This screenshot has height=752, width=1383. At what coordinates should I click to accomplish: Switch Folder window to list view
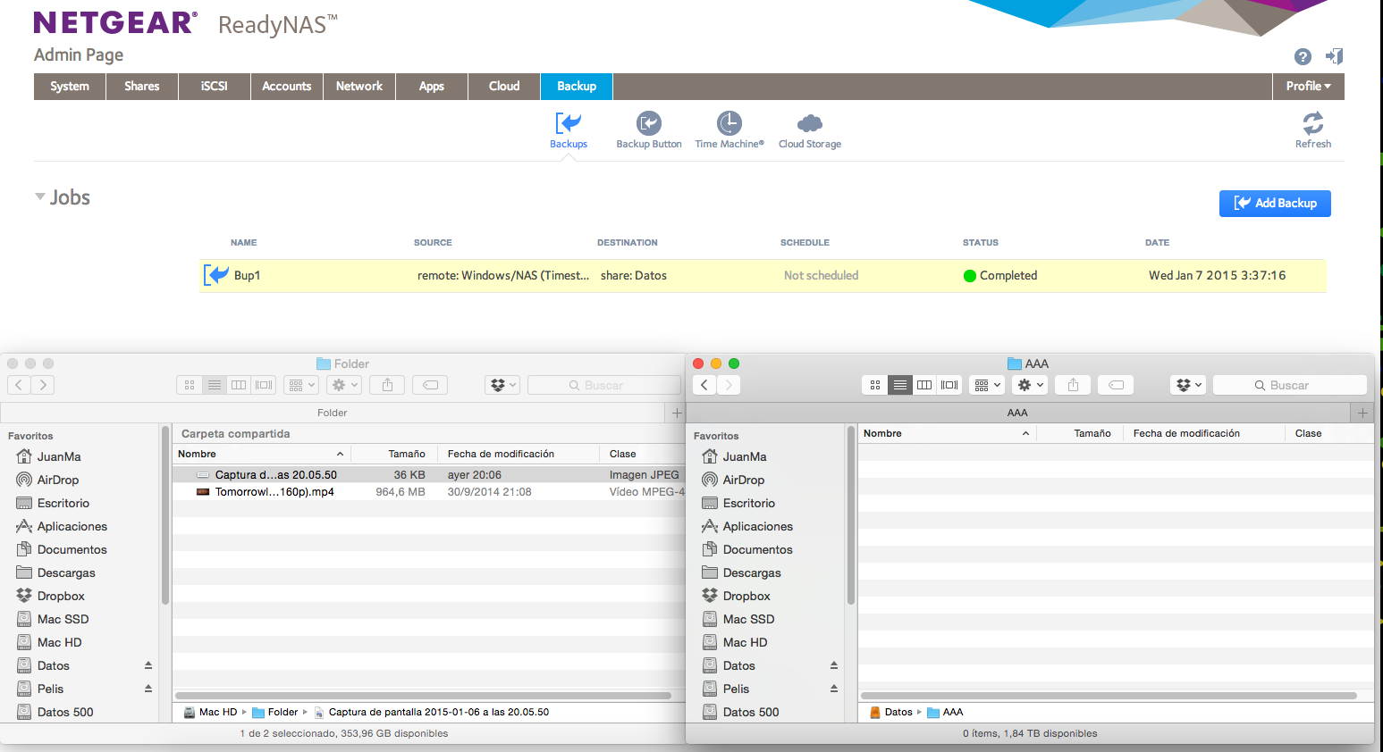tap(215, 385)
